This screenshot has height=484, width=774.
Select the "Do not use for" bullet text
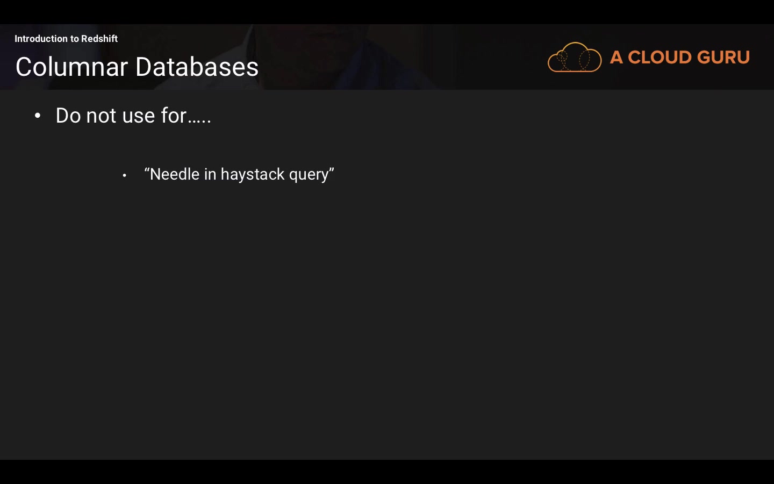133,116
